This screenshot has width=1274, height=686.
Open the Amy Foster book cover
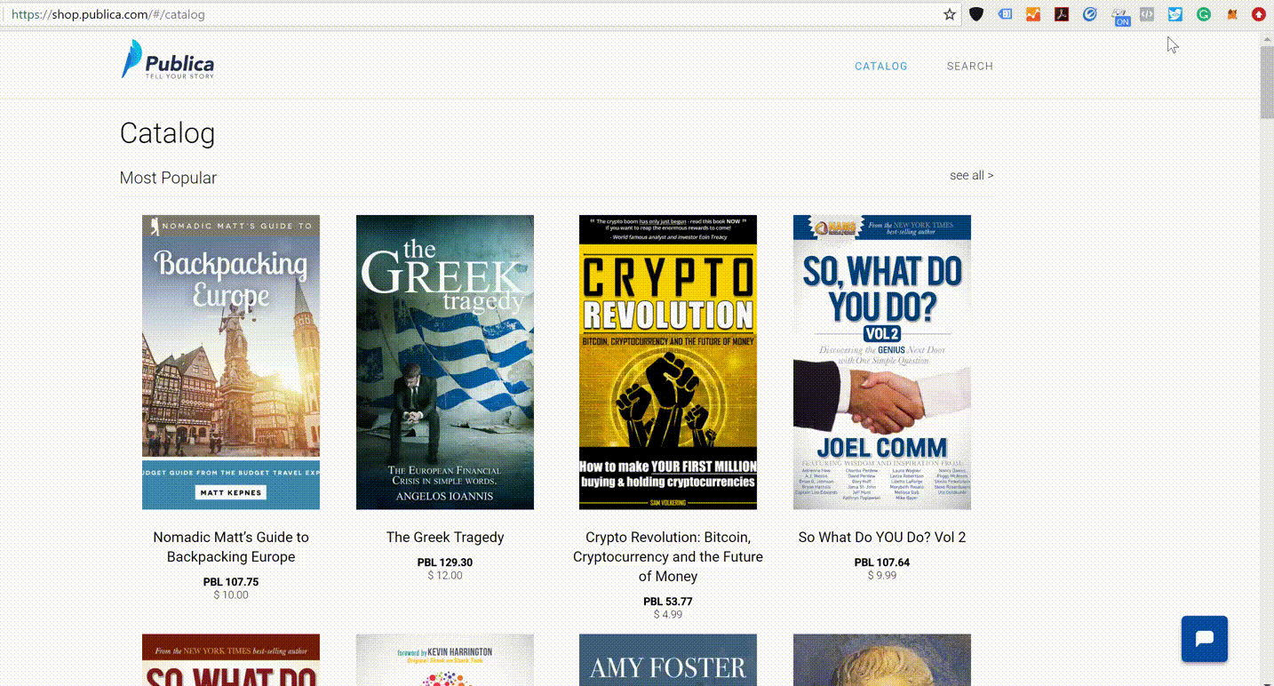[668, 659]
